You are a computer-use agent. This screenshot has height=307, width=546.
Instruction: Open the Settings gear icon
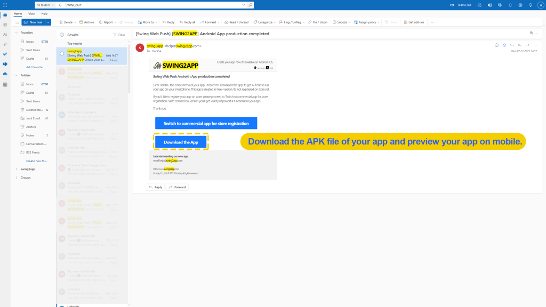coord(520,5)
